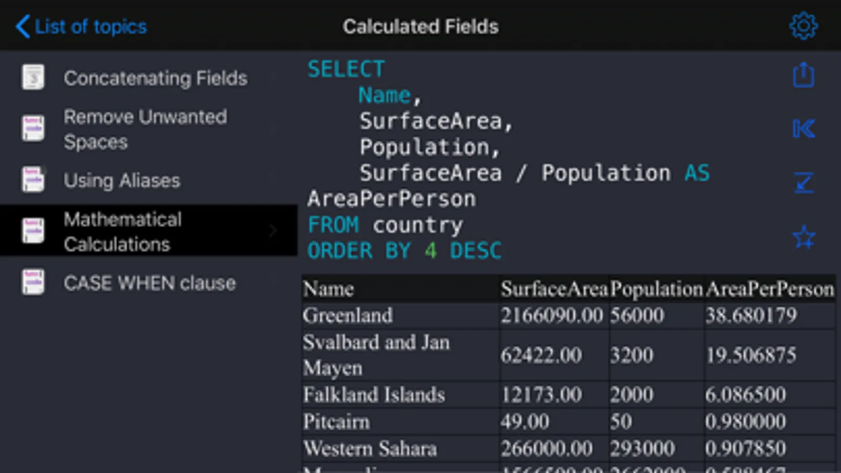Tap the List of topics back link

coord(90,27)
